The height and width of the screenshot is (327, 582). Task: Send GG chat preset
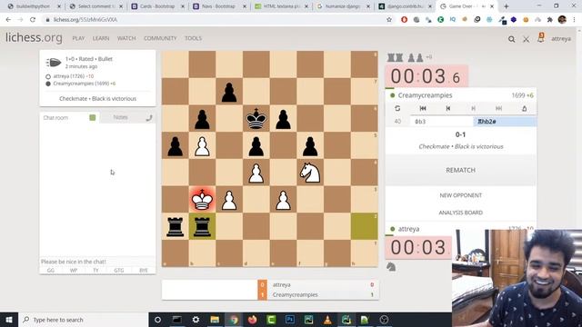[x=51, y=271]
